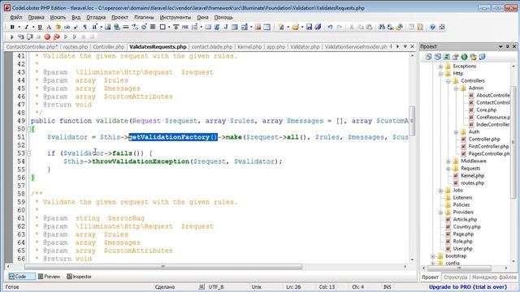Click the fourth icon in the Project panel toolbar
This screenshot has width=520, height=292.
[455, 57]
